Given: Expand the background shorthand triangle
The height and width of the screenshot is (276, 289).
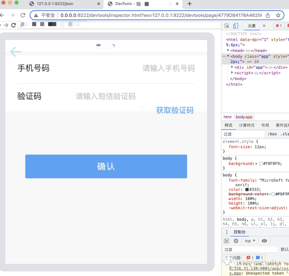Looking at the screenshot, I should (x=256, y=164).
